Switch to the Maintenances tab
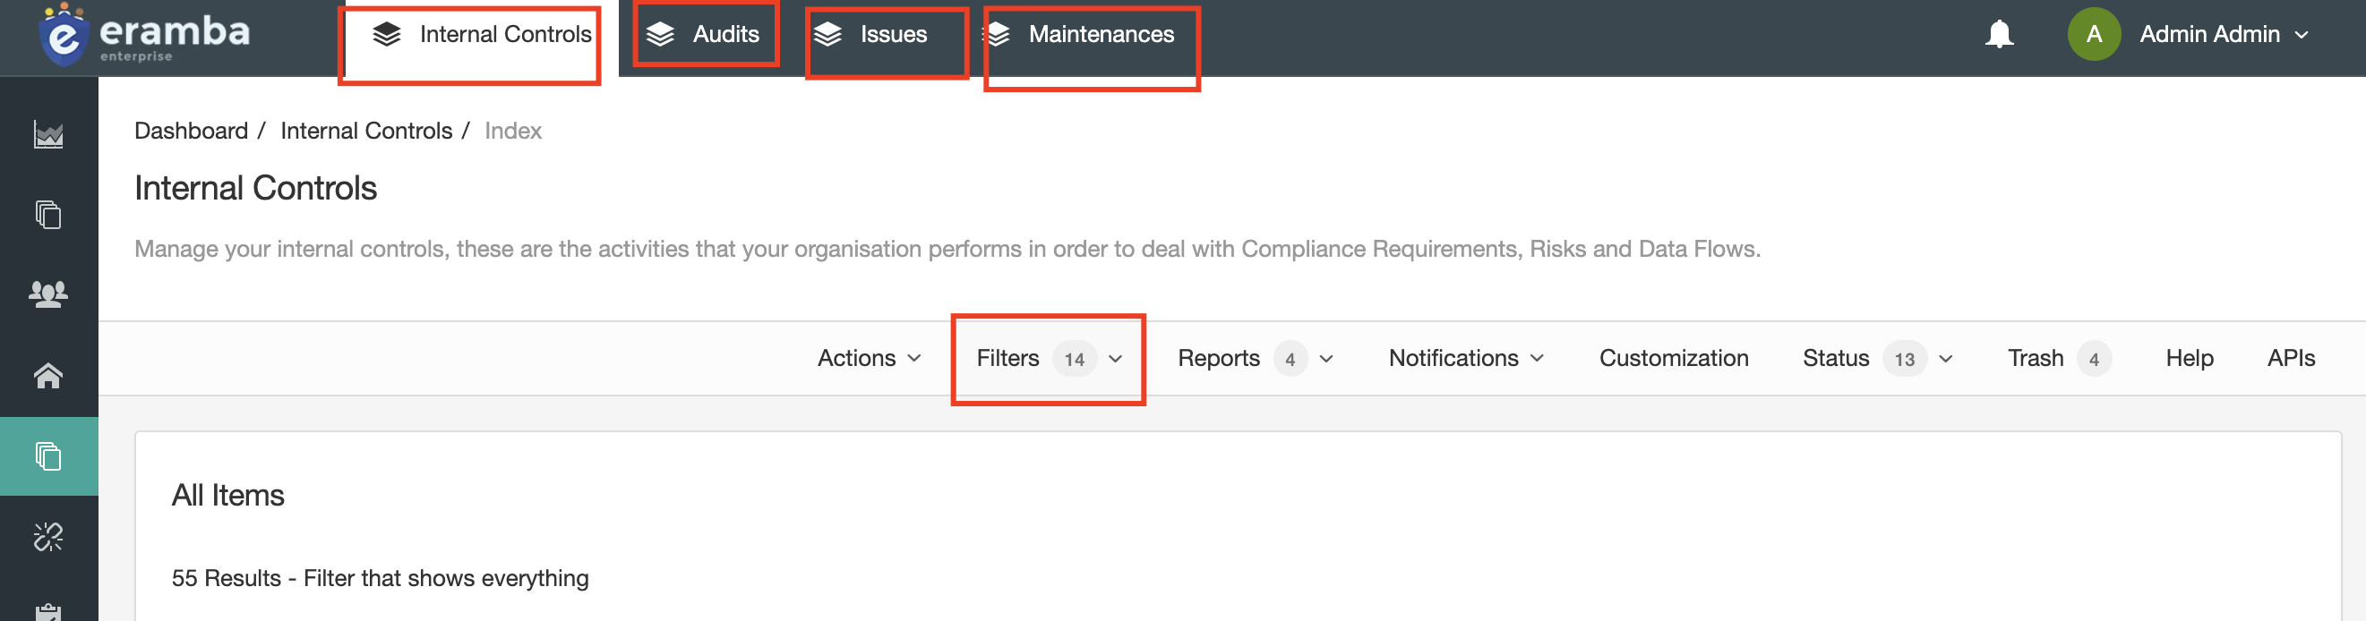This screenshot has width=2366, height=621. pos(1080,35)
